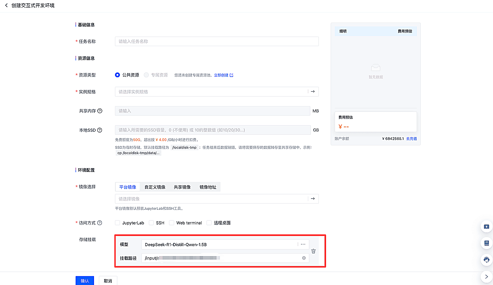Enable the JupyterLab access checkbox
Viewport: 493px width, 285px height.
click(x=117, y=223)
